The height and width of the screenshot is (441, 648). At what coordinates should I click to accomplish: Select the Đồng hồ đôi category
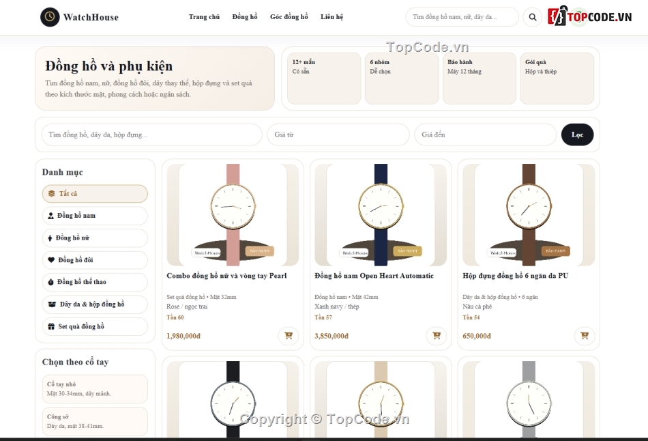click(95, 260)
